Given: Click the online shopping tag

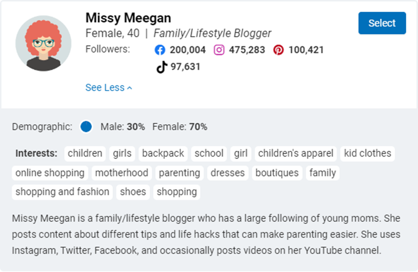Looking at the screenshot, I should (x=50, y=173).
